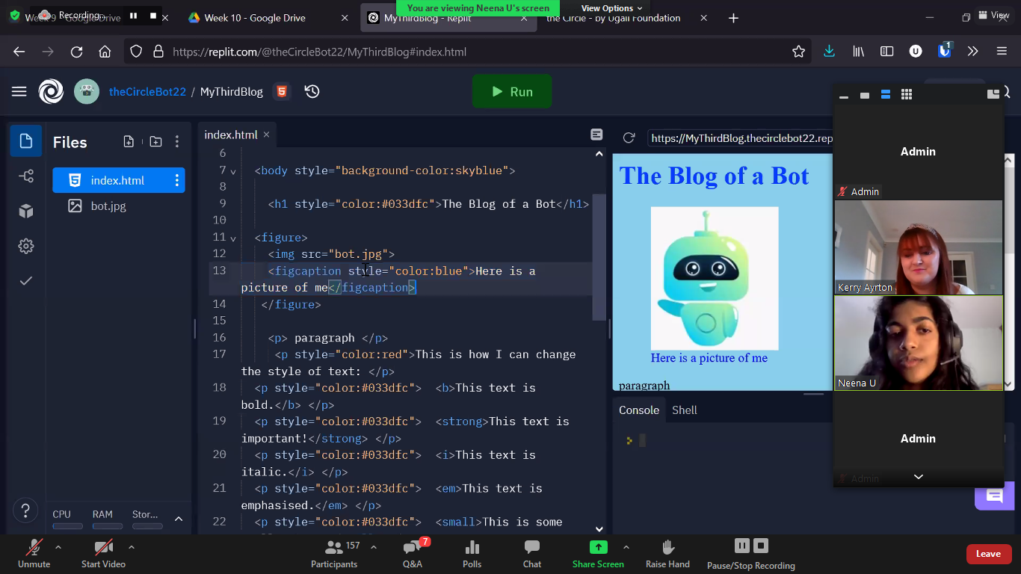
Task: Collapse the body tag fold arrow
Action: [233, 171]
